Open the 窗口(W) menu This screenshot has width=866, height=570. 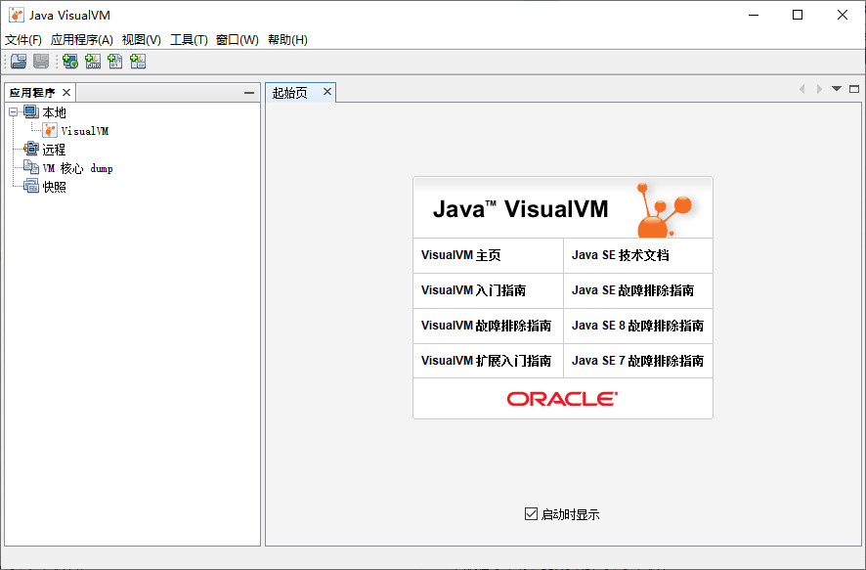click(x=237, y=40)
